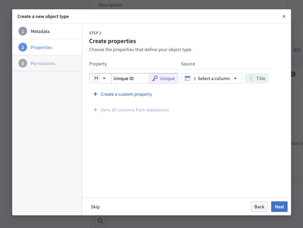Click the Unique ID property name field
This screenshot has width=303, height=228.
click(130, 78)
